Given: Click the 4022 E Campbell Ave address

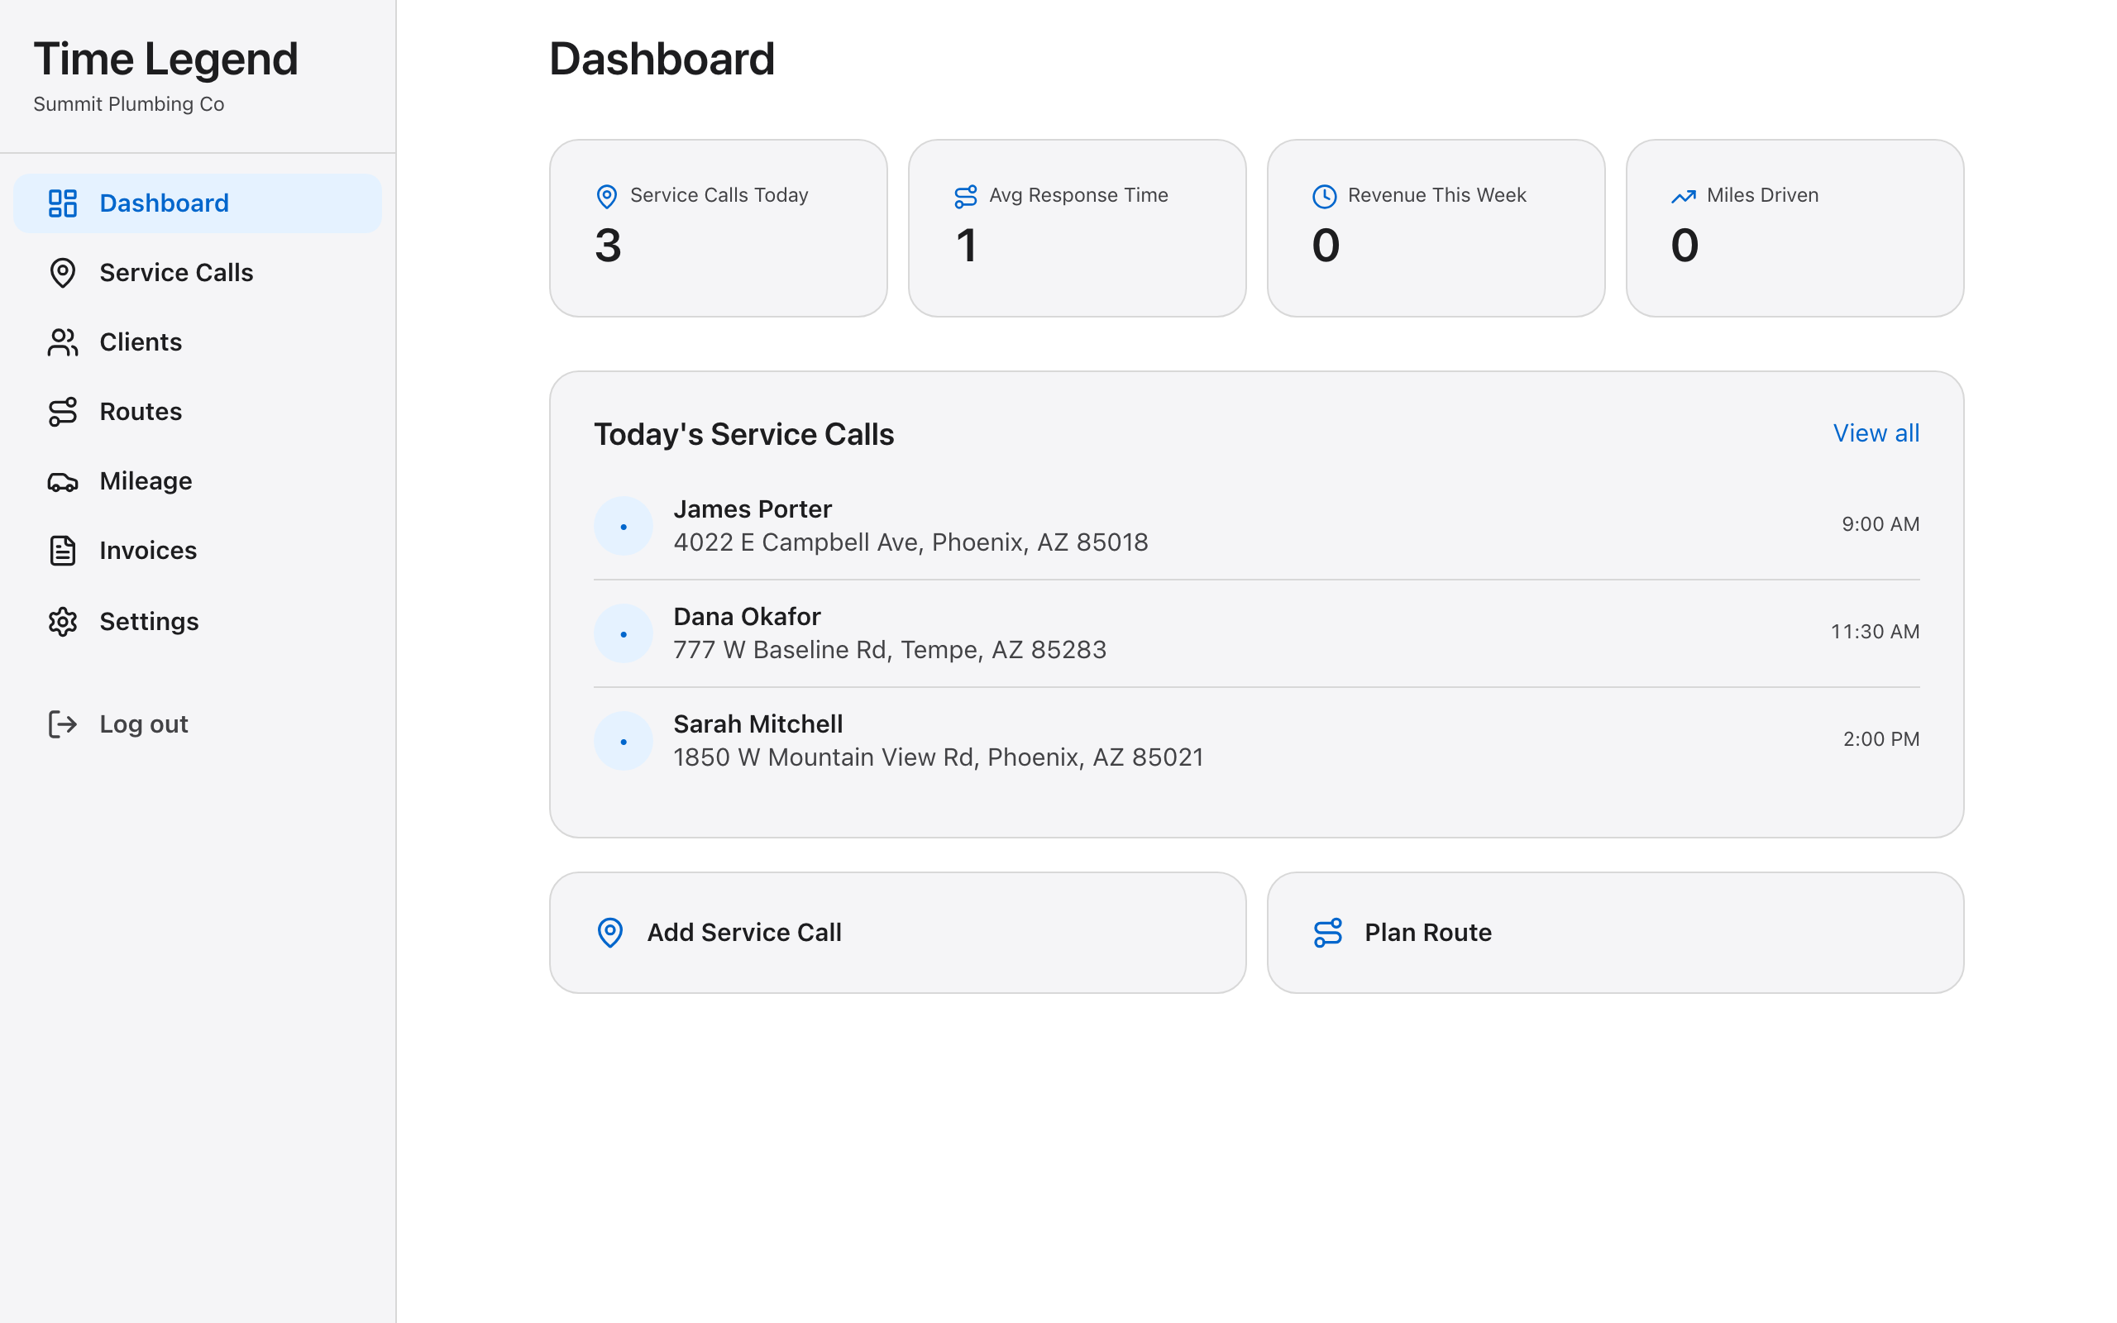Looking at the screenshot, I should (910, 542).
